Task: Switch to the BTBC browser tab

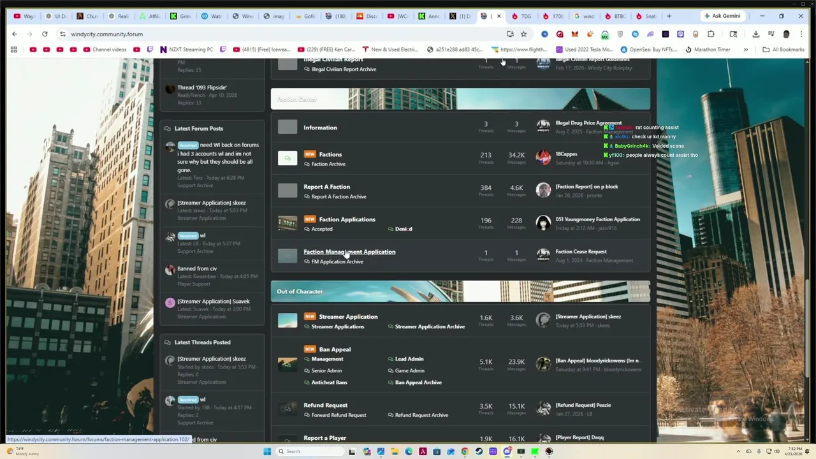Action: pyautogui.click(x=616, y=16)
